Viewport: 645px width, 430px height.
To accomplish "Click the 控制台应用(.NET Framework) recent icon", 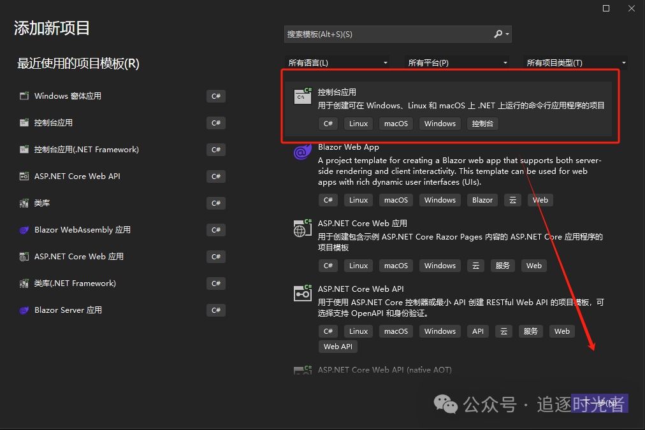I will click(24, 149).
